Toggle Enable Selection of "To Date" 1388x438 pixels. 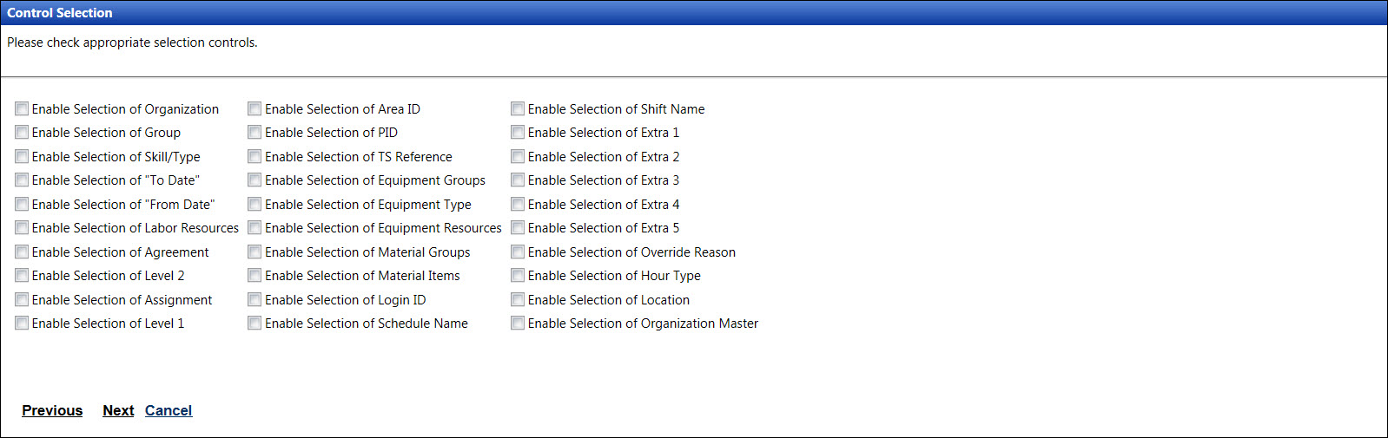22,180
